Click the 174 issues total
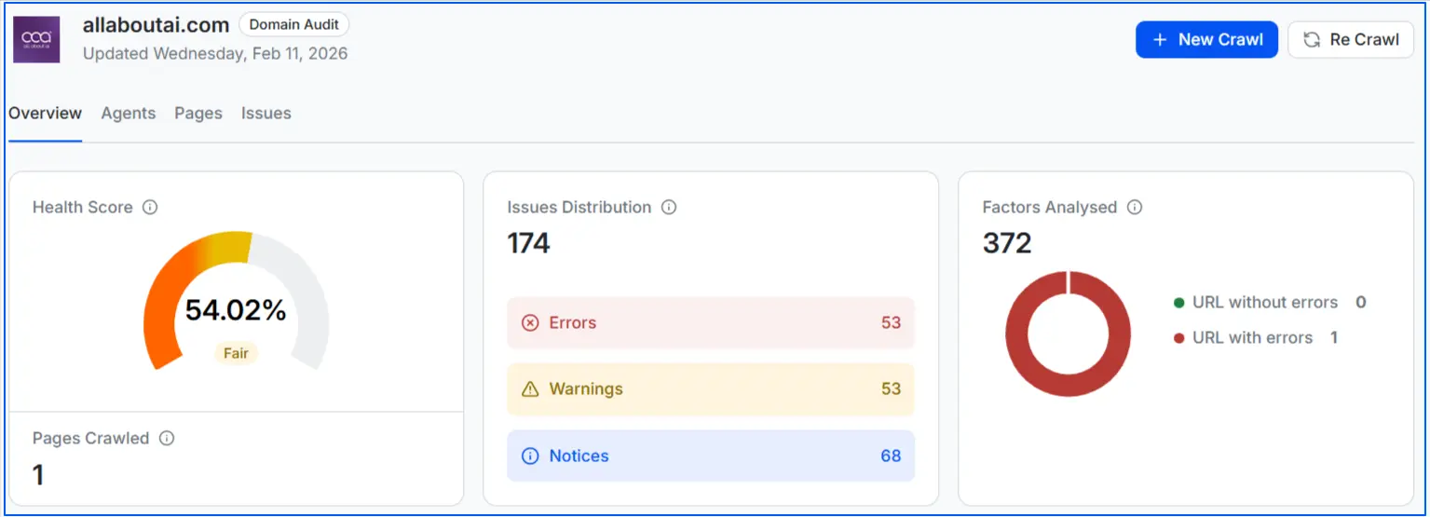1430x517 pixels. tap(528, 244)
